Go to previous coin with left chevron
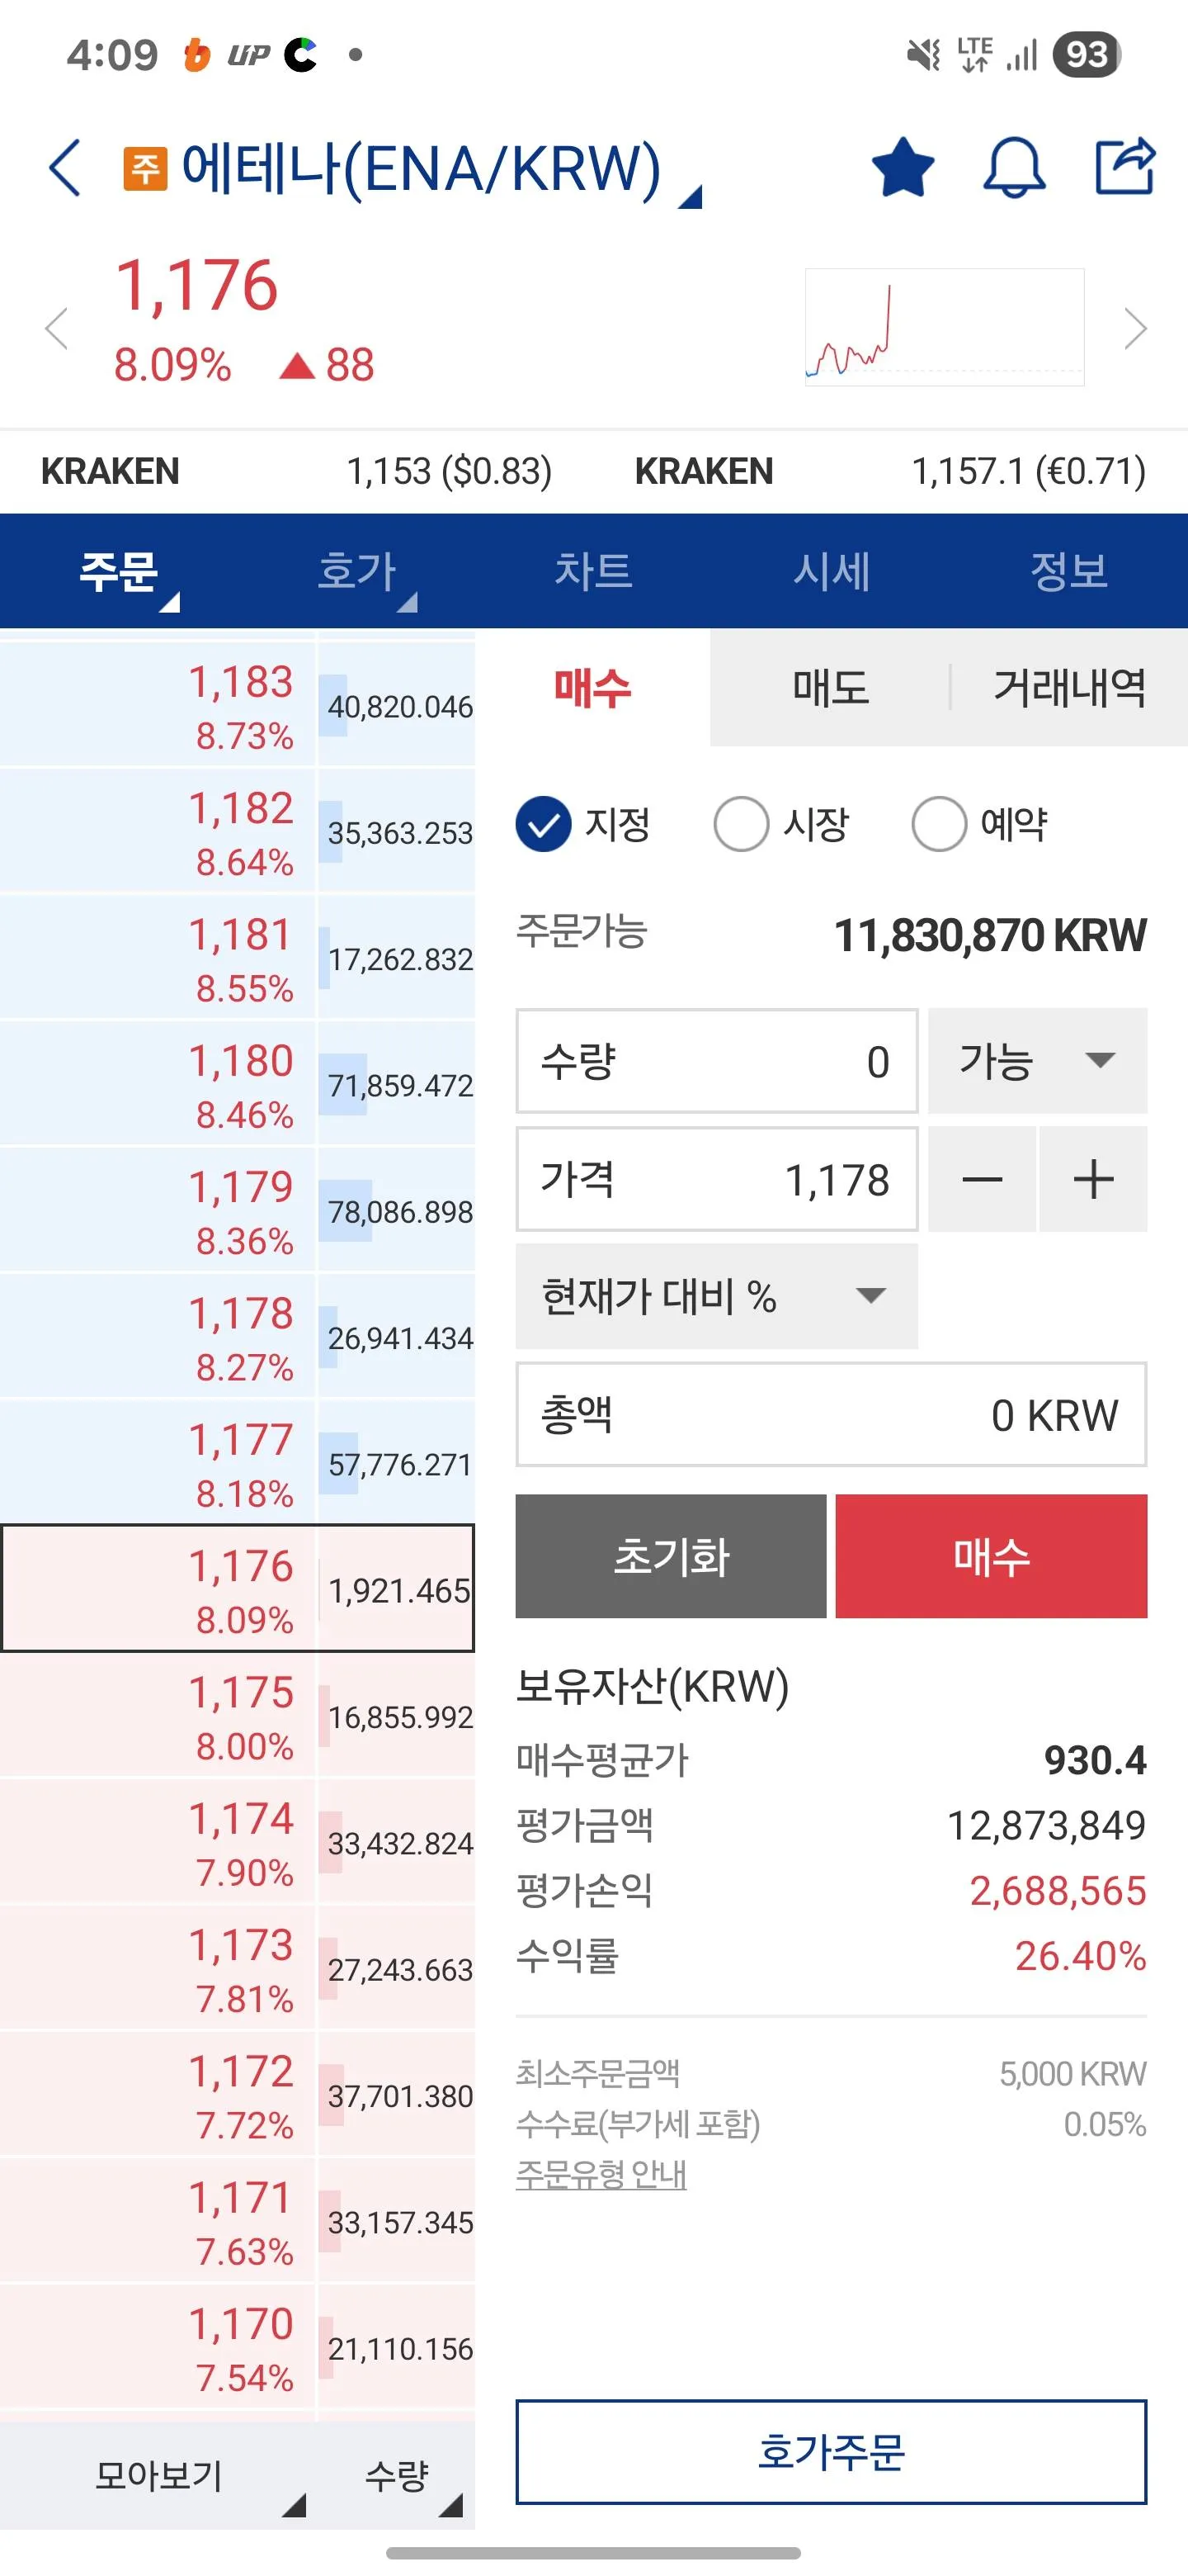The image size is (1188, 2576). coord(57,328)
